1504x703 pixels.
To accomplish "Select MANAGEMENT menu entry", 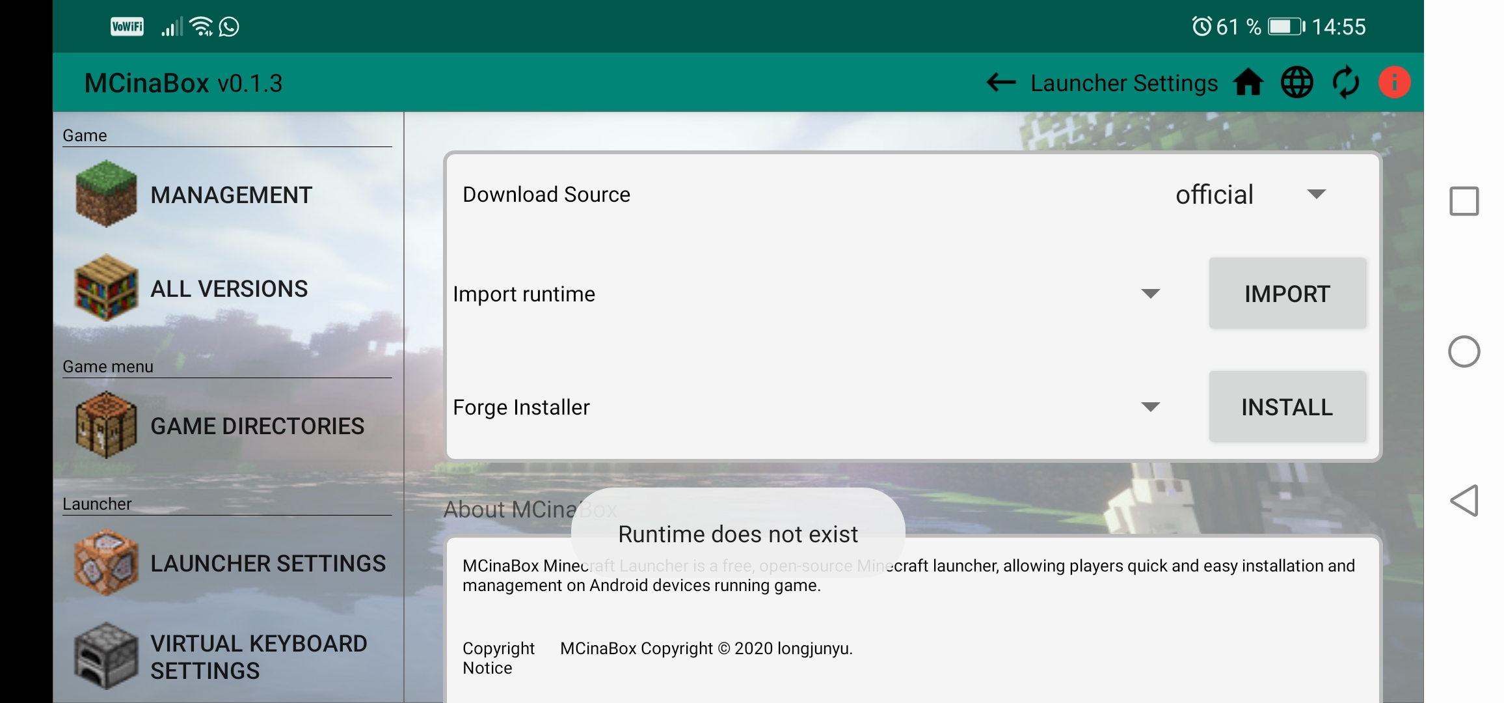I will point(231,195).
